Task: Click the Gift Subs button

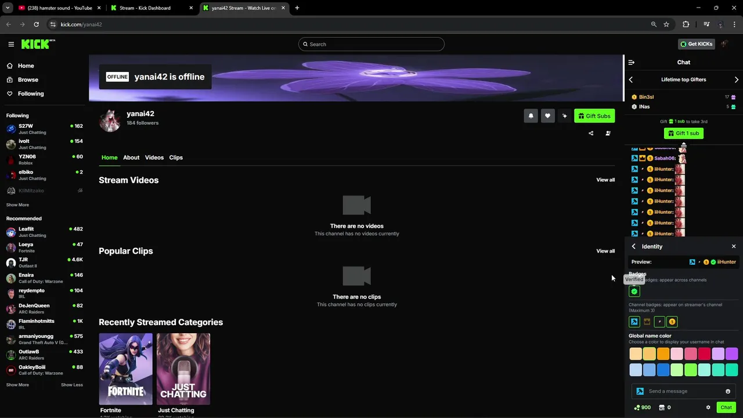Action: pos(594,116)
